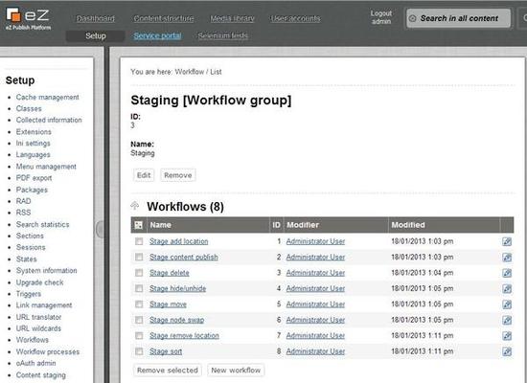Open the Stage add location workflow link
527x383 pixels.
(x=179, y=241)
